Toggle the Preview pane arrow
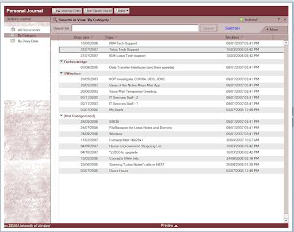The width and height of the screenshot is (294, 232). [176, 226]
